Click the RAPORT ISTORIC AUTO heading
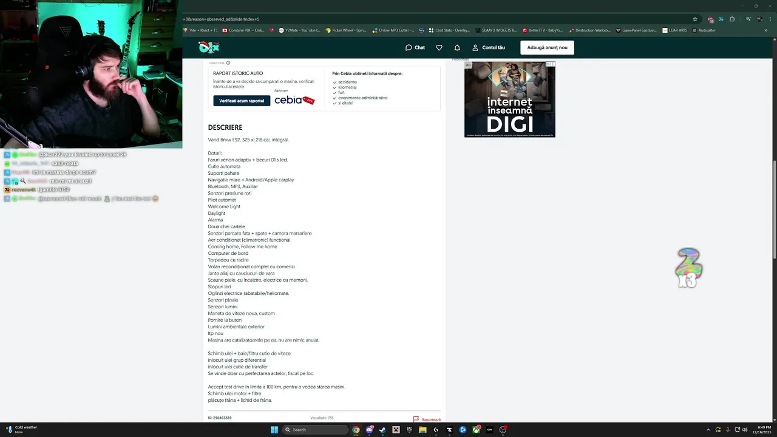The height and width of the screenshot is (437, 777). pyautogui.click(x=238, y=73)
